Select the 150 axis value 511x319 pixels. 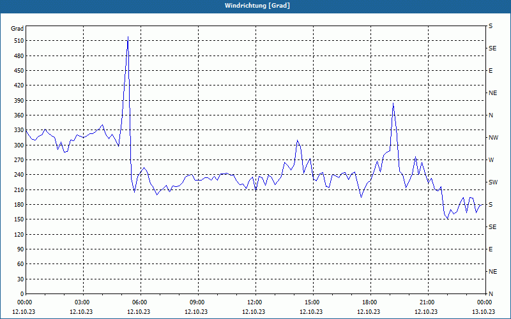(19, 219)
